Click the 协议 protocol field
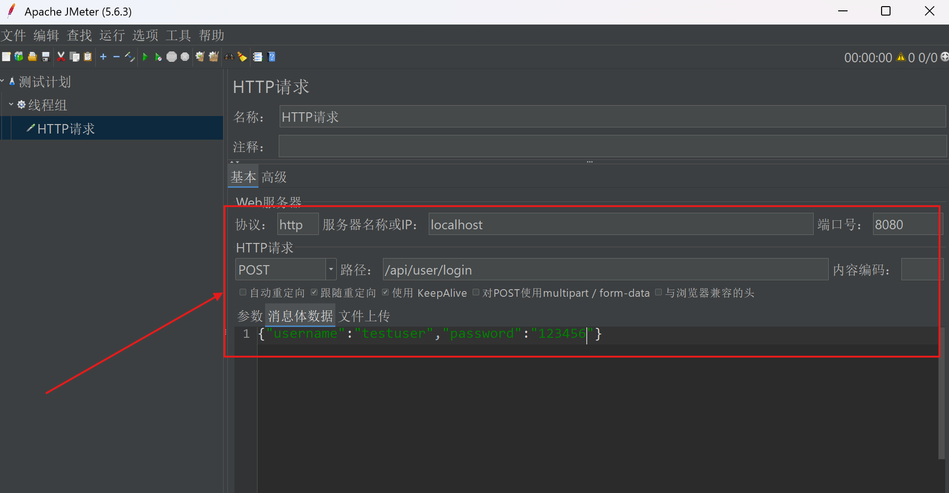Viewport: 949px width, 493px height. (298, 224)
